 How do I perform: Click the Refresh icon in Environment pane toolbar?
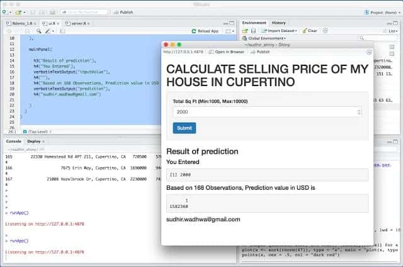(325, 31)
